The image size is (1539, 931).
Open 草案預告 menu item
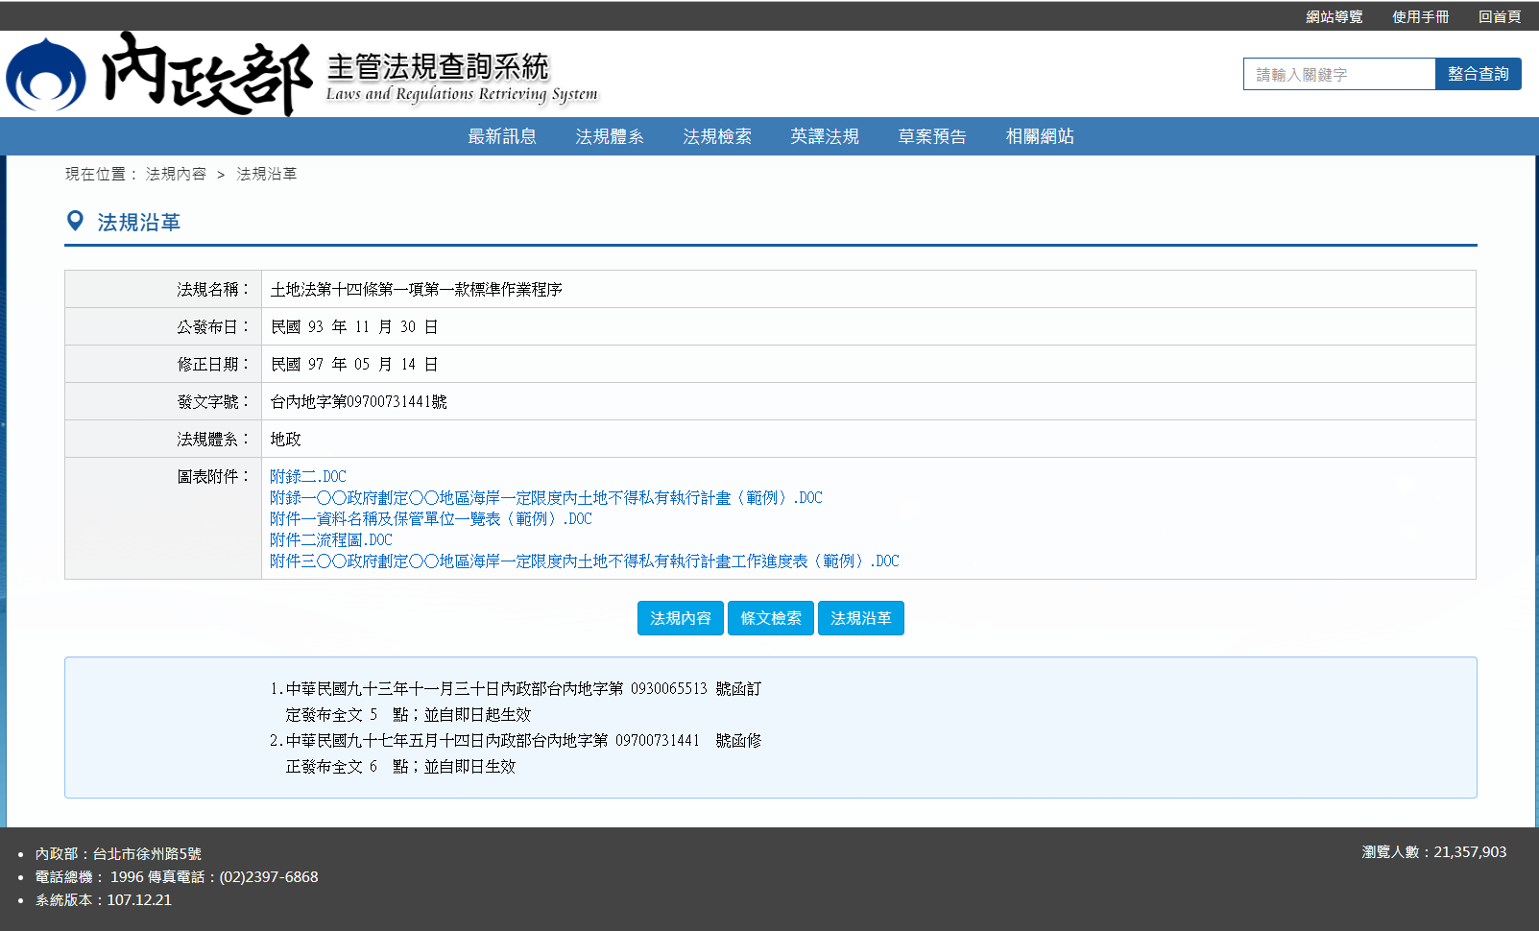931,136
